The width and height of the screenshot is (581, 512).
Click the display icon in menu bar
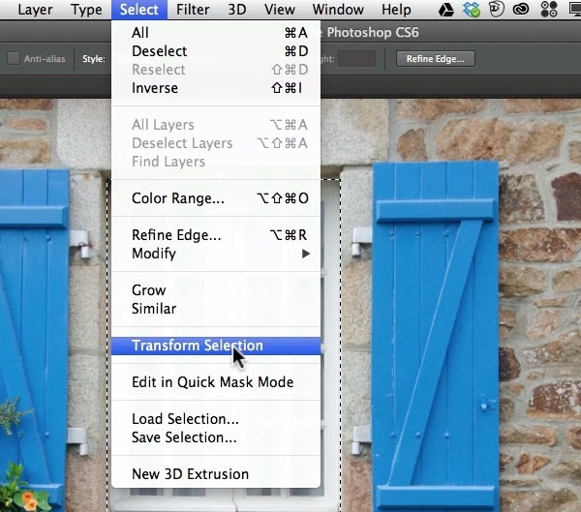coord(575,10)
